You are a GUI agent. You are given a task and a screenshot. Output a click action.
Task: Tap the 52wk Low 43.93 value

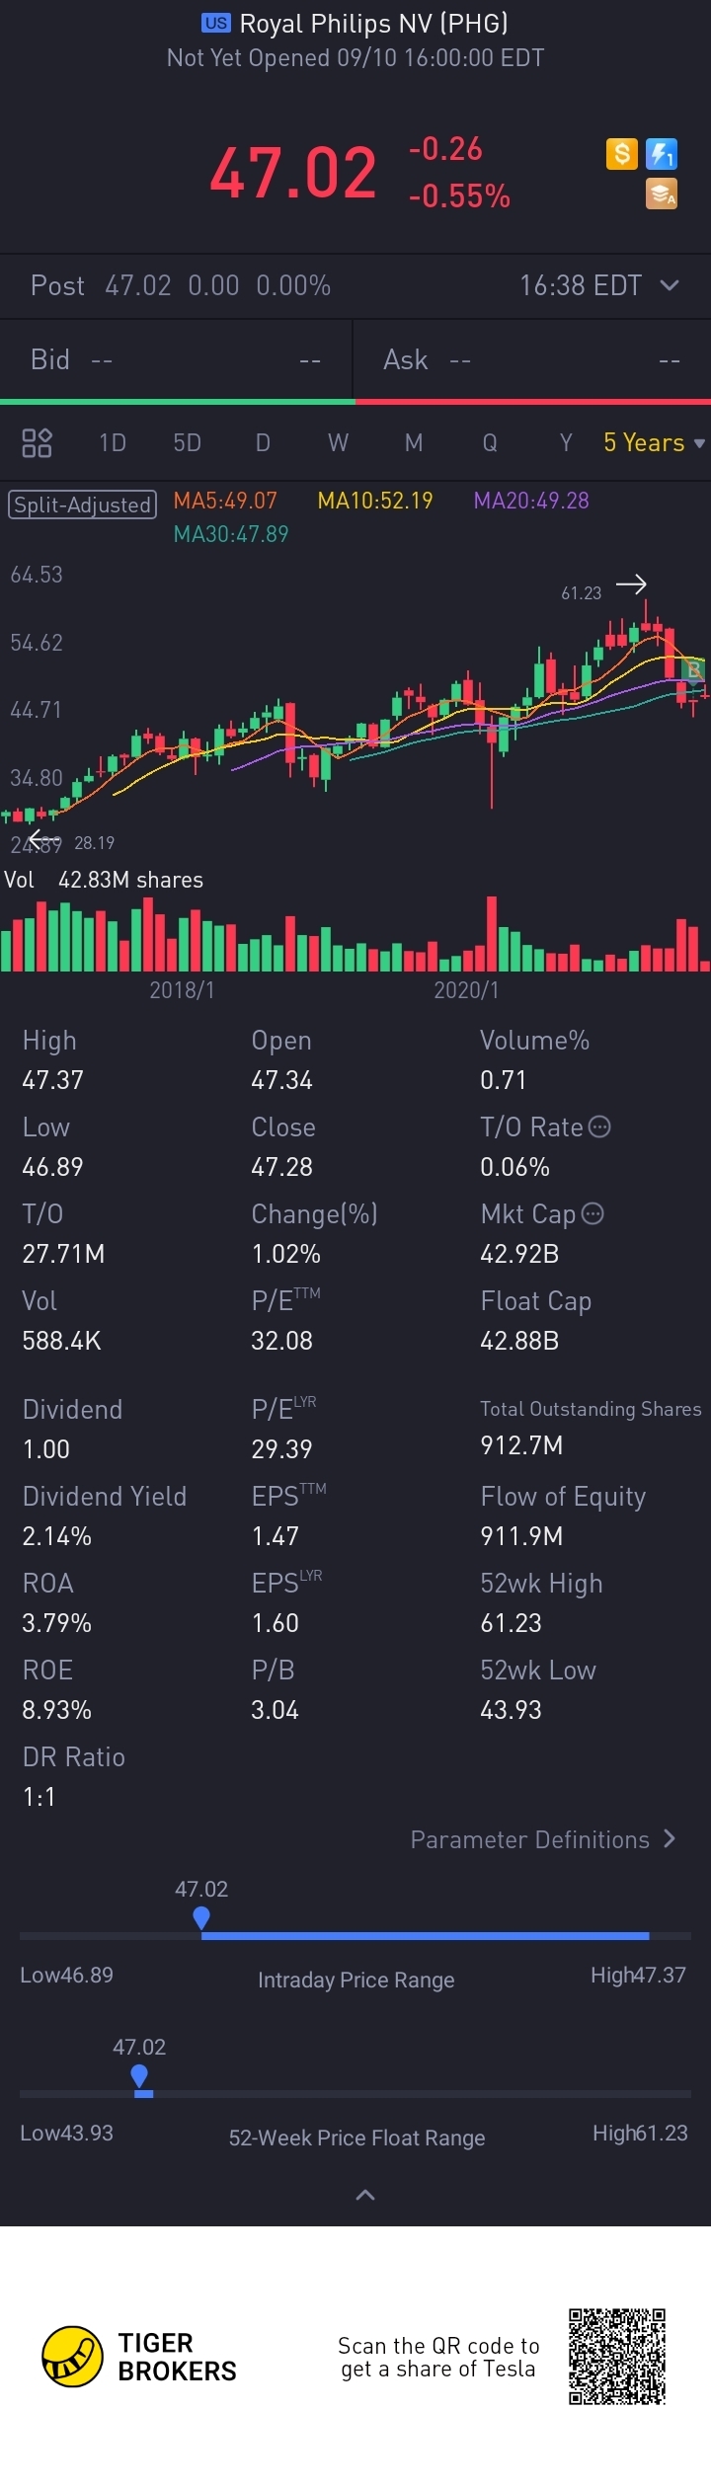pyautogui.click(x=511, y=1710)
